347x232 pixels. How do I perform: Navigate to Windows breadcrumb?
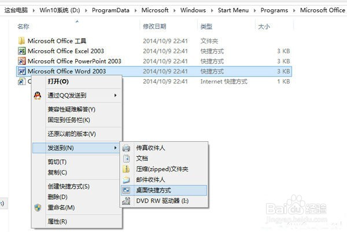(193, 10)
